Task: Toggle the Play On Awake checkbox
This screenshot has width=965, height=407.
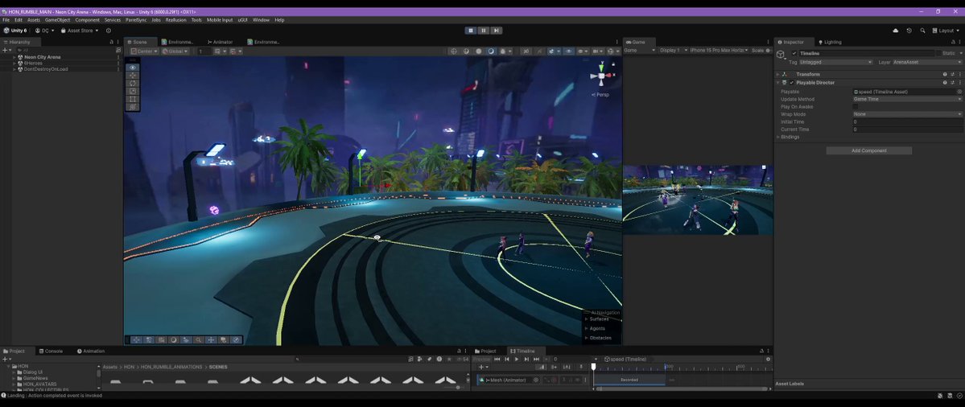Action: tap(856, 106)
